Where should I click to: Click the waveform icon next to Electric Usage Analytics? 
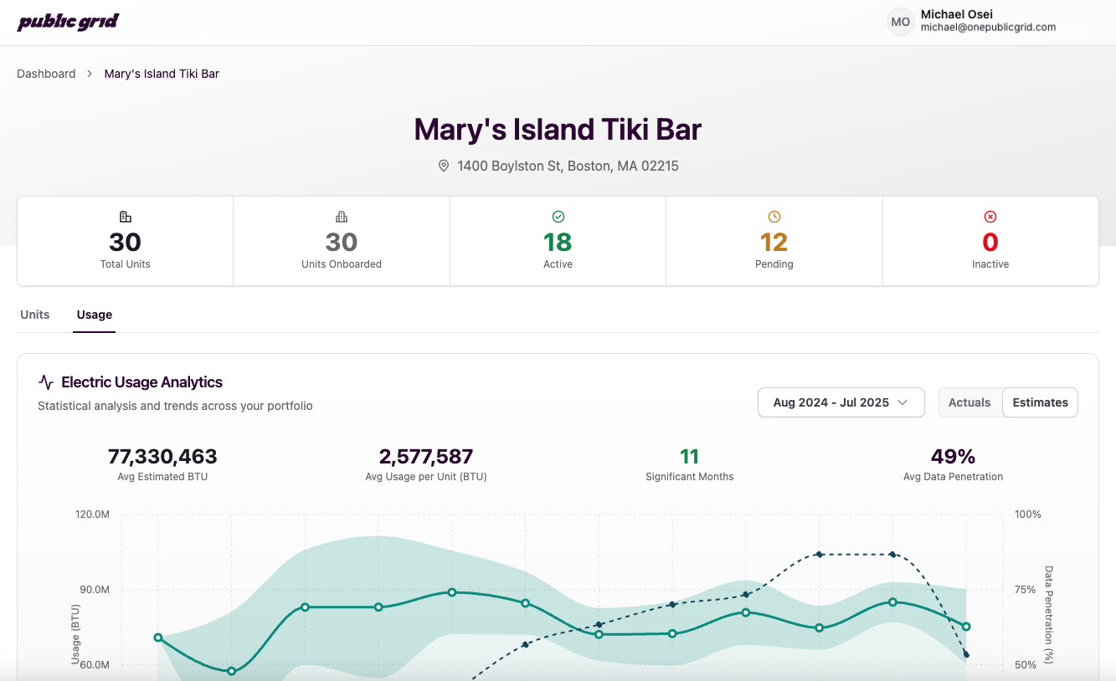(x=45, y=381)
